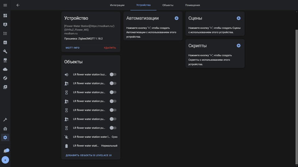Click ДОБАВИТЬ ОБЪЕКТЫ В LOVELACE UI
This screenshot has height=167, width=298.
89,155
